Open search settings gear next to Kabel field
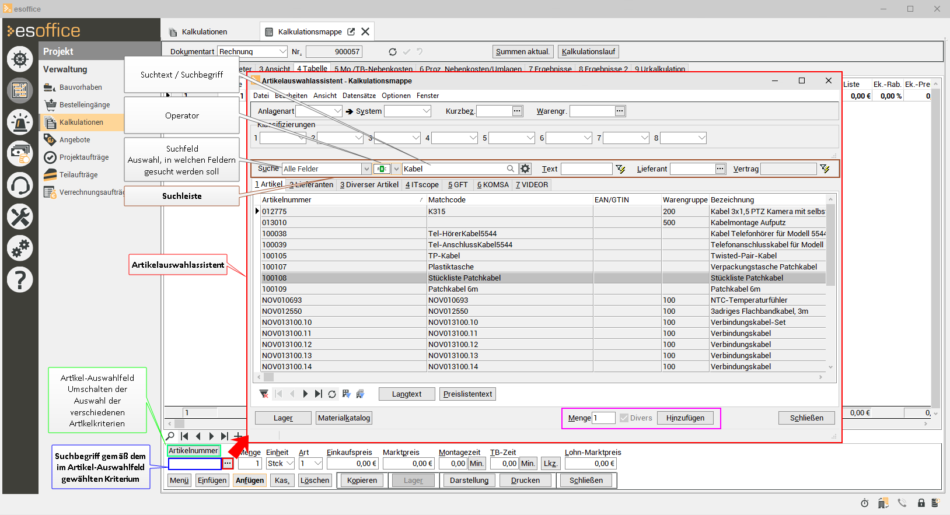This screenshot has width=950, height=515. 525,169
